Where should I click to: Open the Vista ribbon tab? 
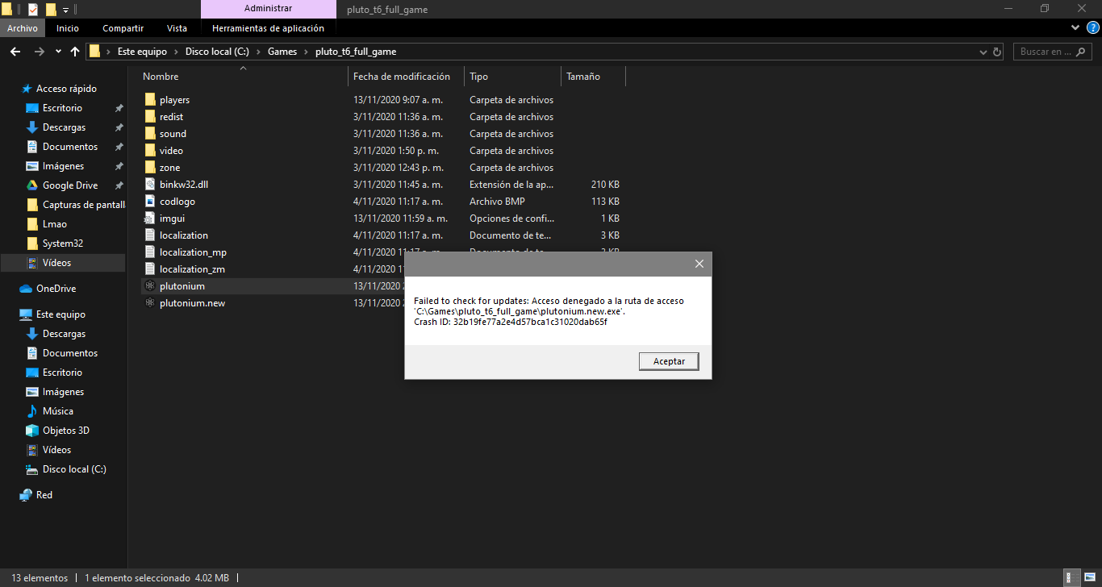177,28
